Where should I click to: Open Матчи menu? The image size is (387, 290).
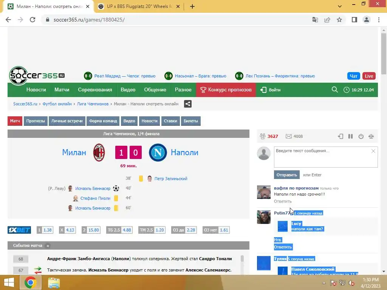coord(62,90)
